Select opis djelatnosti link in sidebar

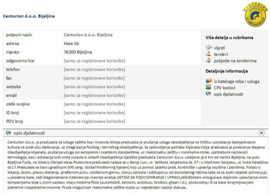point(228,94)
